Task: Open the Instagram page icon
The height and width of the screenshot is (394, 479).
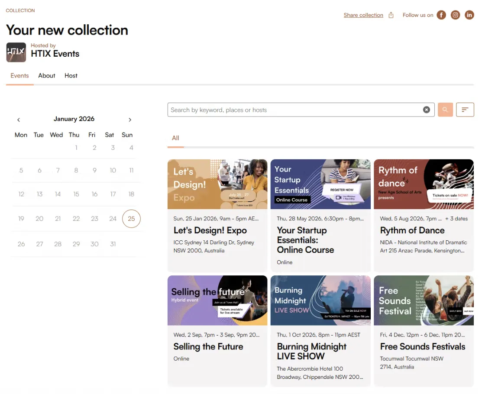Action: pos(455,15)
